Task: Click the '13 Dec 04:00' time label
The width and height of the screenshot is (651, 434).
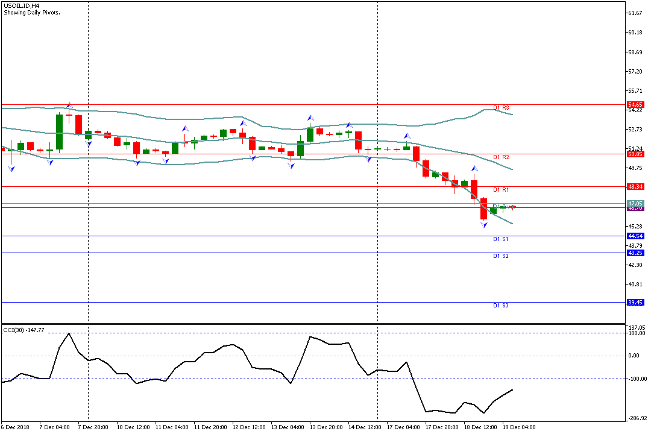Action: tap(288, 427)
